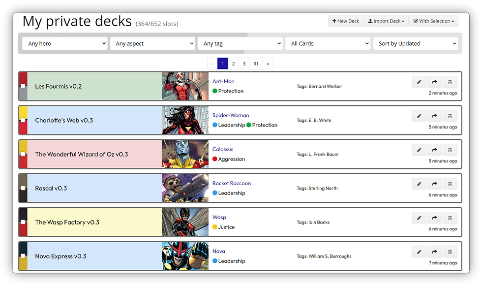Screen dimensions: 482x286
Task: Select the Les Fourmis v0.2 checkbox
Action: 23,86
